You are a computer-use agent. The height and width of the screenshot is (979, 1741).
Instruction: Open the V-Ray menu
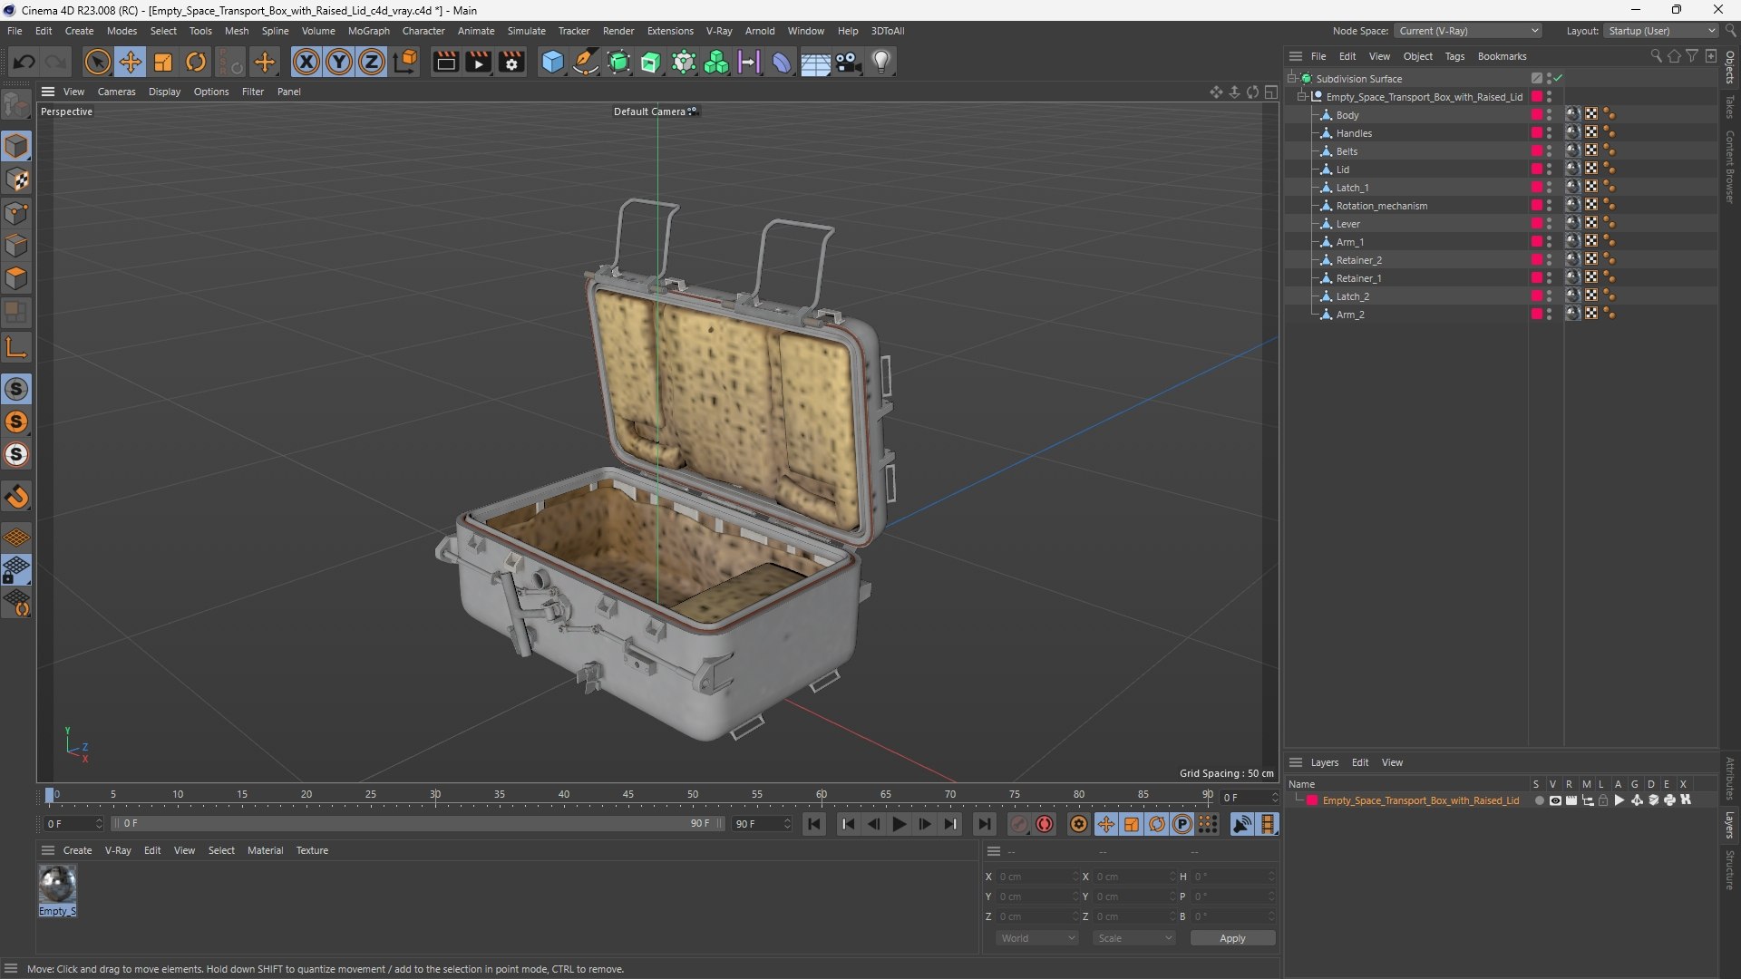pyautogui.click(x=719, y=31)
